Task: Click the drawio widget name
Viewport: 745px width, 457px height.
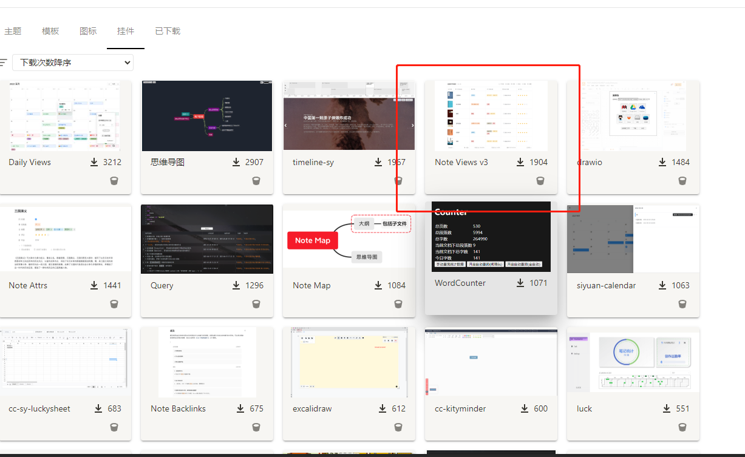Action: click(x=590, y=162)
